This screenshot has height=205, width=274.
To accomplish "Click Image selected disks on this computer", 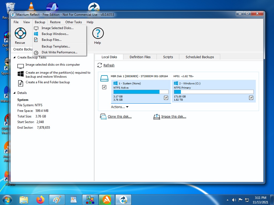I will point(53,65).
